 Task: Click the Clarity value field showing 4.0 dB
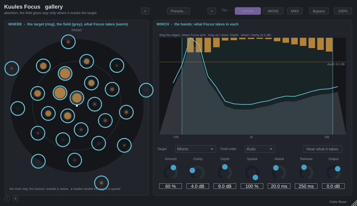pyautogui.click(x=198, y=186)
